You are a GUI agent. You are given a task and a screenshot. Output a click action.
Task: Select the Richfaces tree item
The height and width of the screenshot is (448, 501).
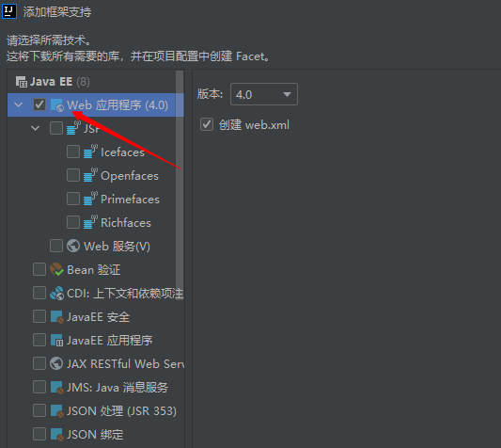(126, 223)
